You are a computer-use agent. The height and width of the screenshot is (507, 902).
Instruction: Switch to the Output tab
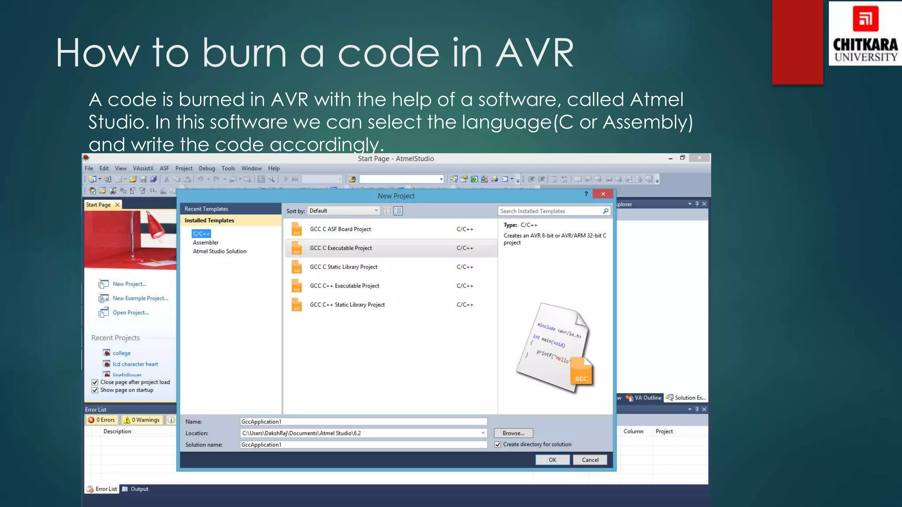click(136, 489)
